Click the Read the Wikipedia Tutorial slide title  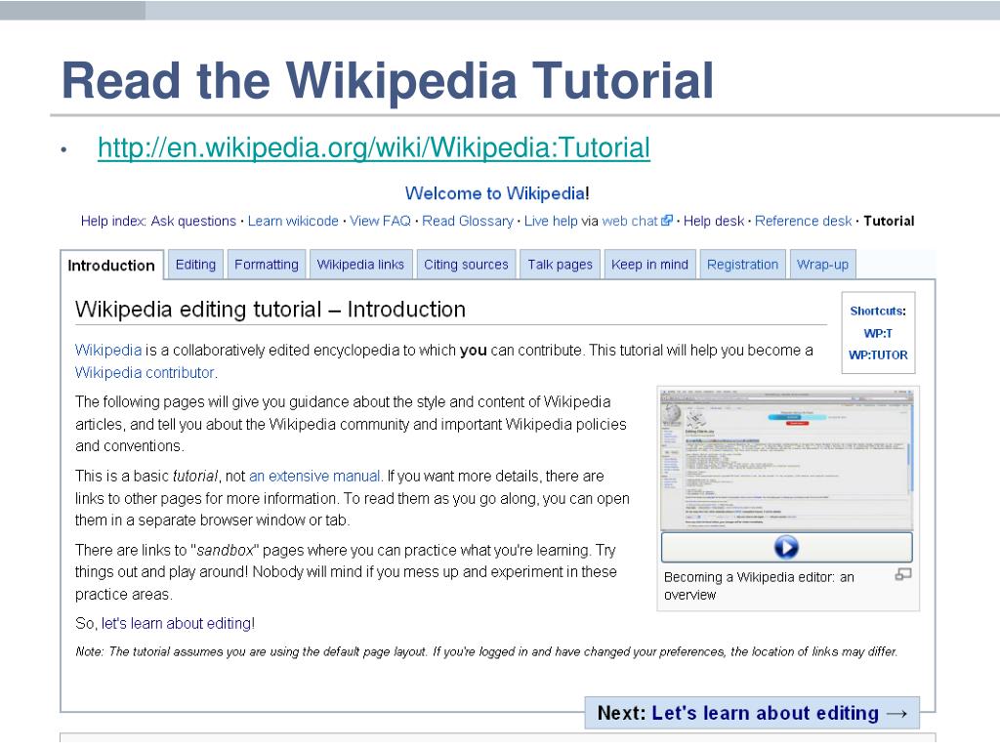coord(387,80)
